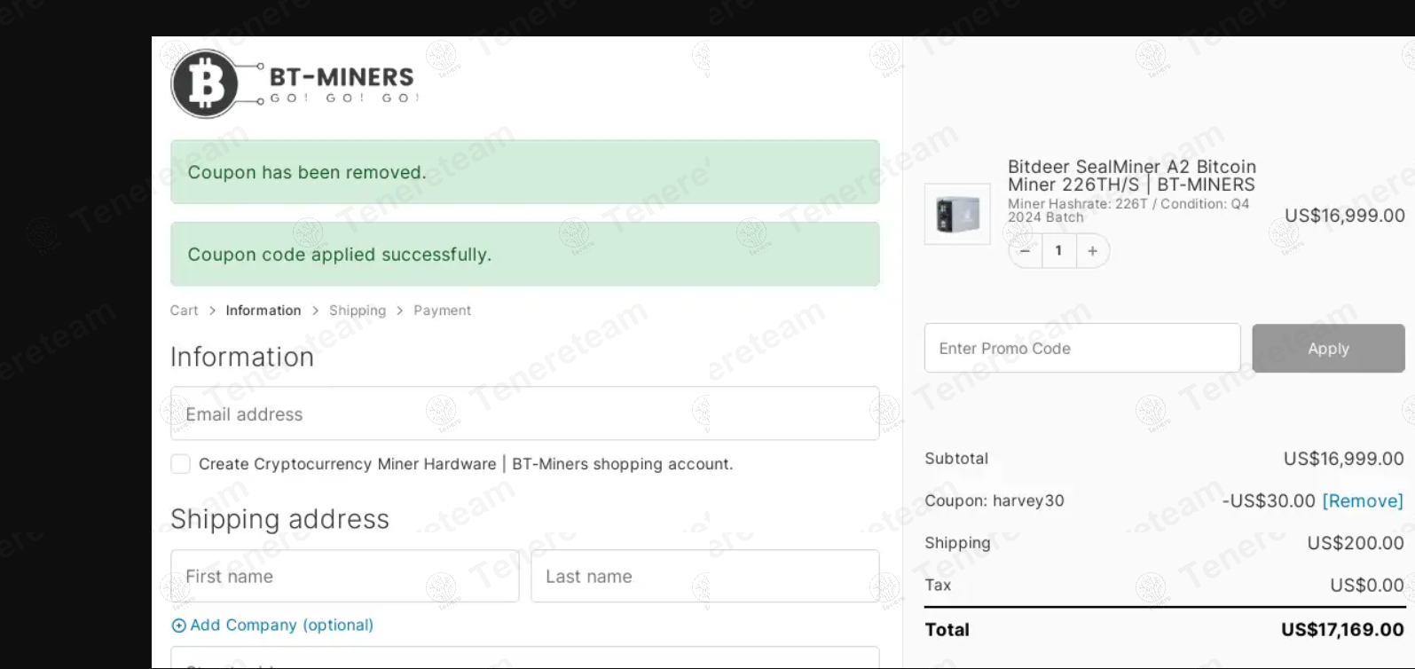Click the BT-Miners logo
1415x669 pixels.
click(293, 83)
